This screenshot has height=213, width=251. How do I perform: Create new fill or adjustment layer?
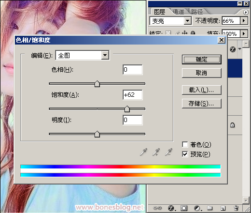coord(198,208)
